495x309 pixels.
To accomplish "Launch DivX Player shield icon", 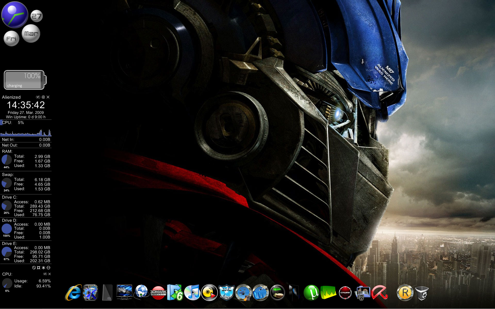I will 226,293.
